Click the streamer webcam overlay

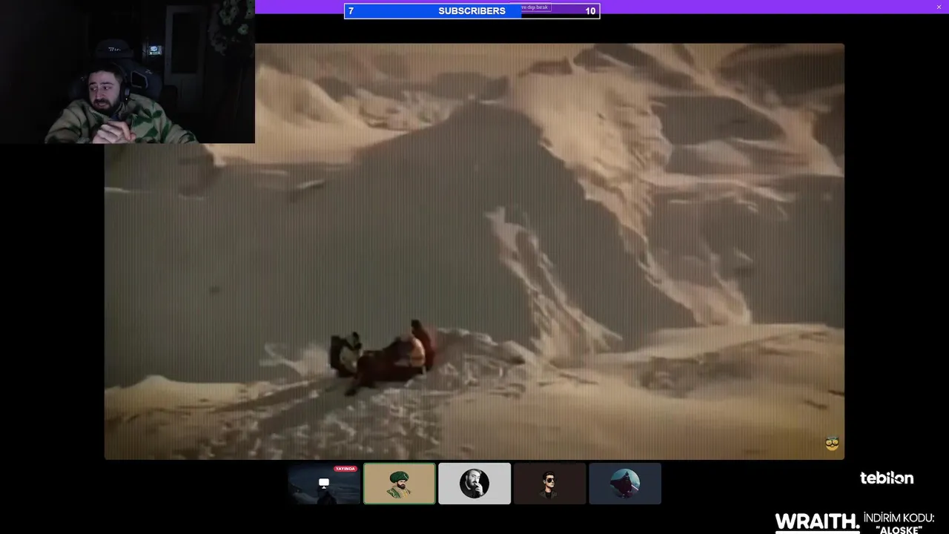[128, 72]
